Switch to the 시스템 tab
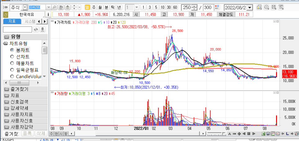 [28, 21]
